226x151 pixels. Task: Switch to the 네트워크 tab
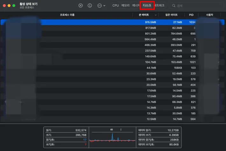pos(159,5)
